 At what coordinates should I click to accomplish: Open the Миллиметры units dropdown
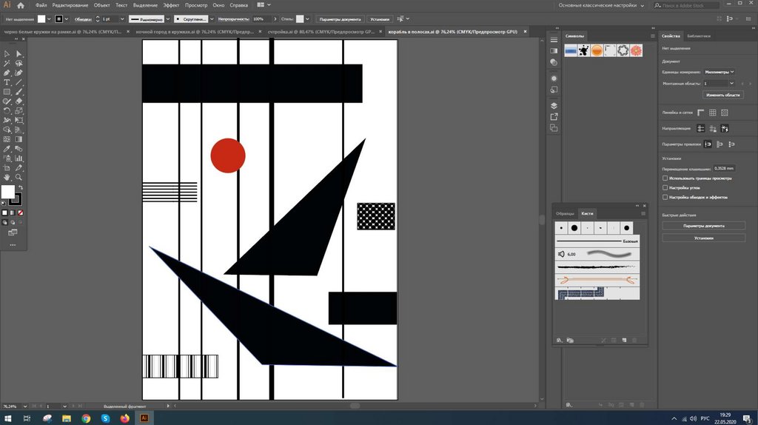click(719, 72)
